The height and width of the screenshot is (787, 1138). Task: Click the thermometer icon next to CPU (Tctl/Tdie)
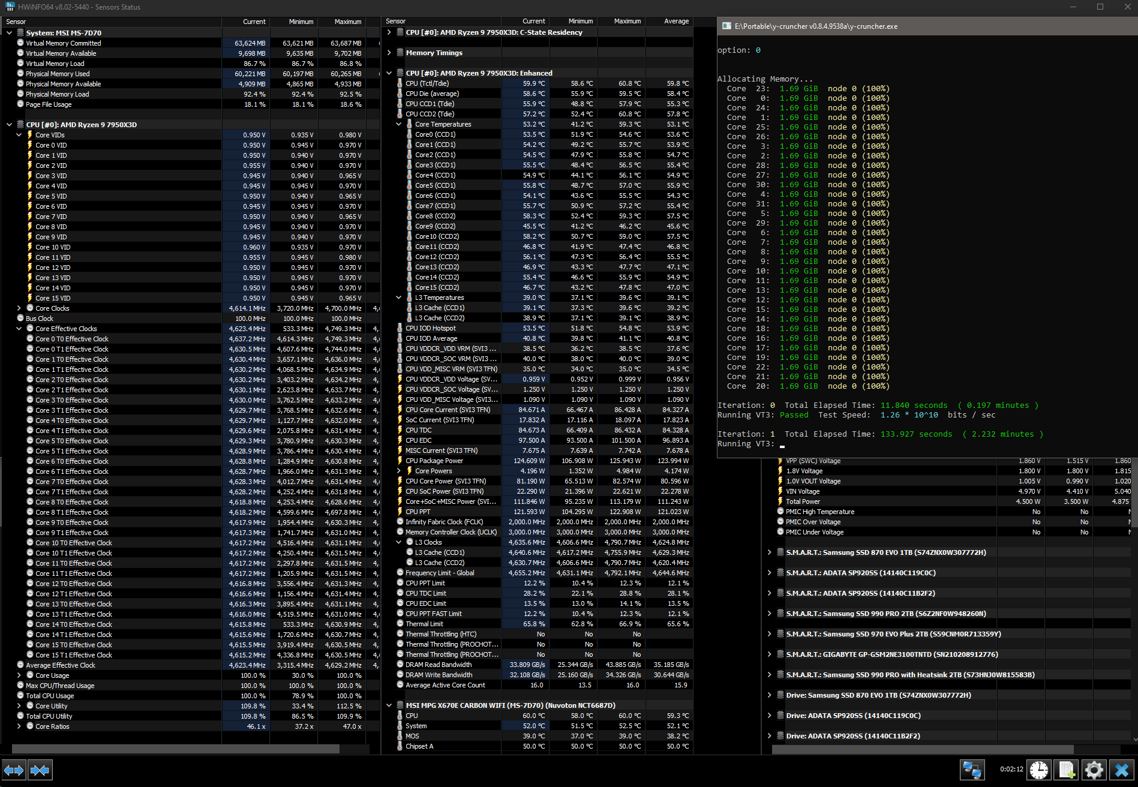tap(400, 83)
